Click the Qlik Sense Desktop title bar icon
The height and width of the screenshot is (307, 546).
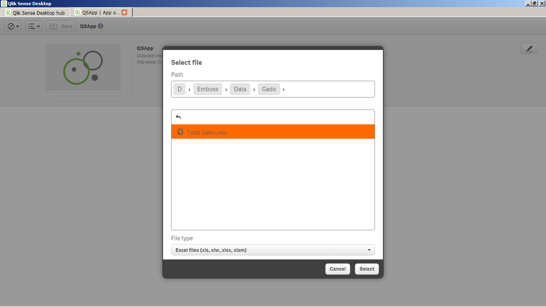click(4, 4)
